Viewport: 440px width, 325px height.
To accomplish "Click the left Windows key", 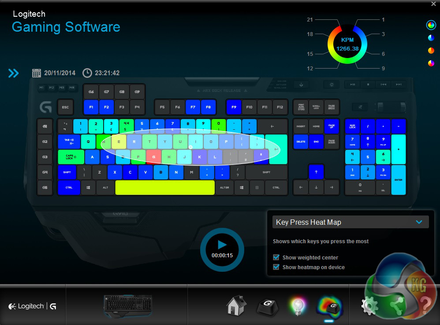I will pos(88,187).
